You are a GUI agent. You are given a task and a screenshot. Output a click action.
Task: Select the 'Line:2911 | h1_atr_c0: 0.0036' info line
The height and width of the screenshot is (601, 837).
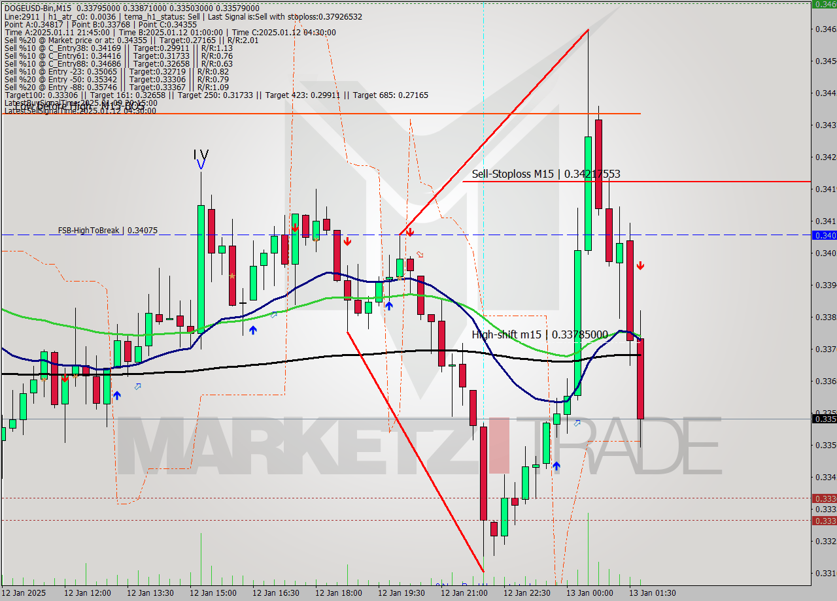(182, 16)
